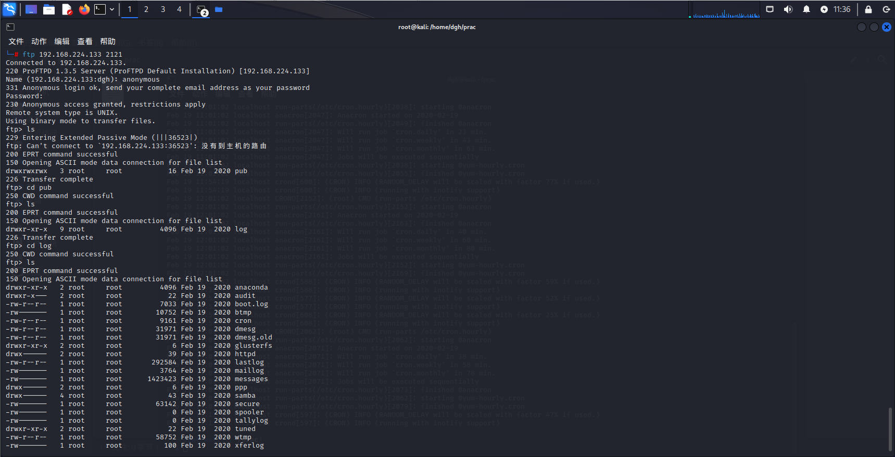This screenshot has width=895, height=457.
Task: Close the root@kali terminal window
Action: 887,27
